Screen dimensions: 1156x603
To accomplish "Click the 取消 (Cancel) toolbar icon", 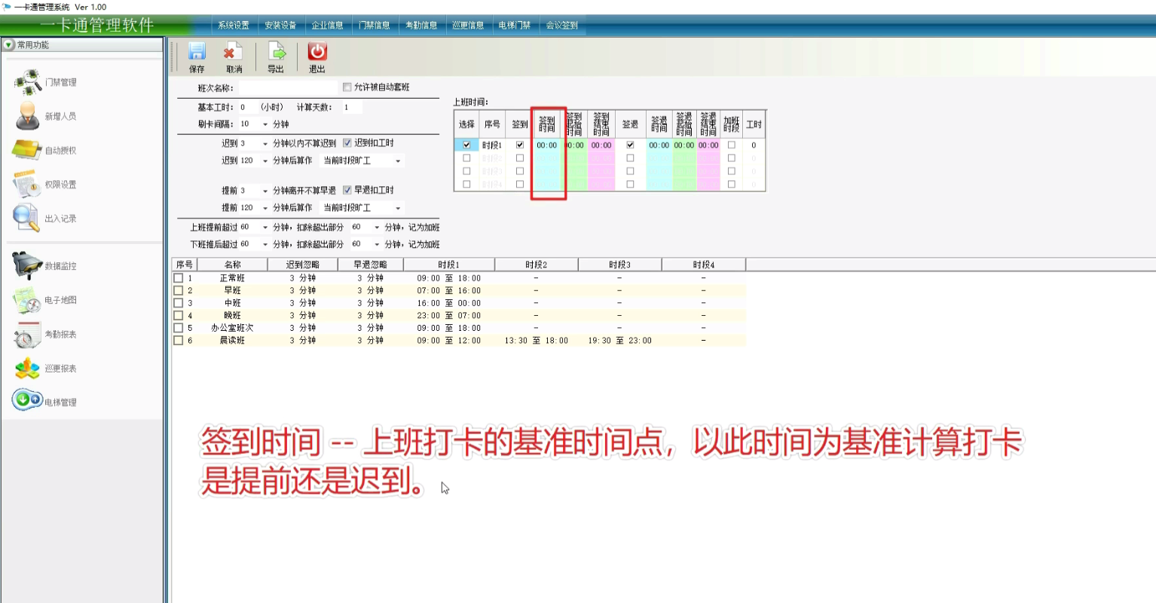I will tap(234, 52).
